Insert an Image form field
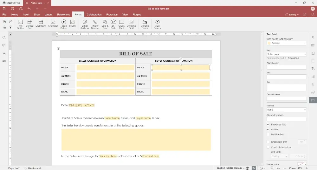 (x=73, y=23)
